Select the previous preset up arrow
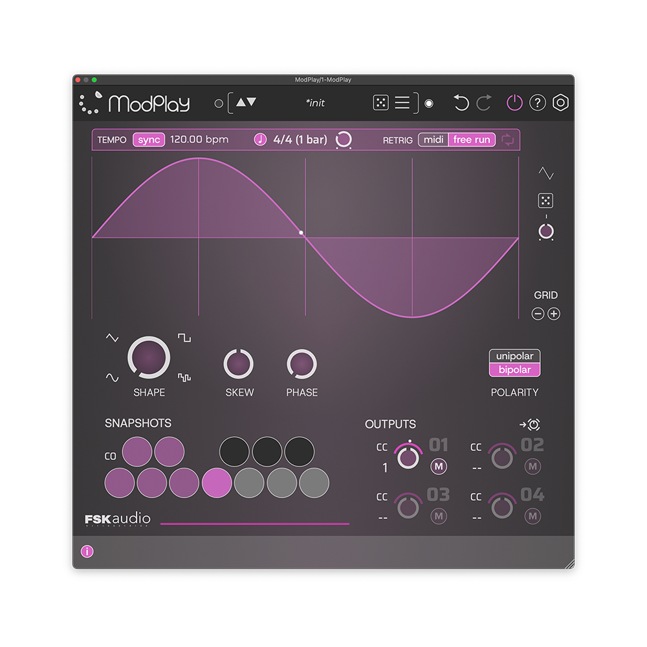647x647 pixels. (241, 102)
